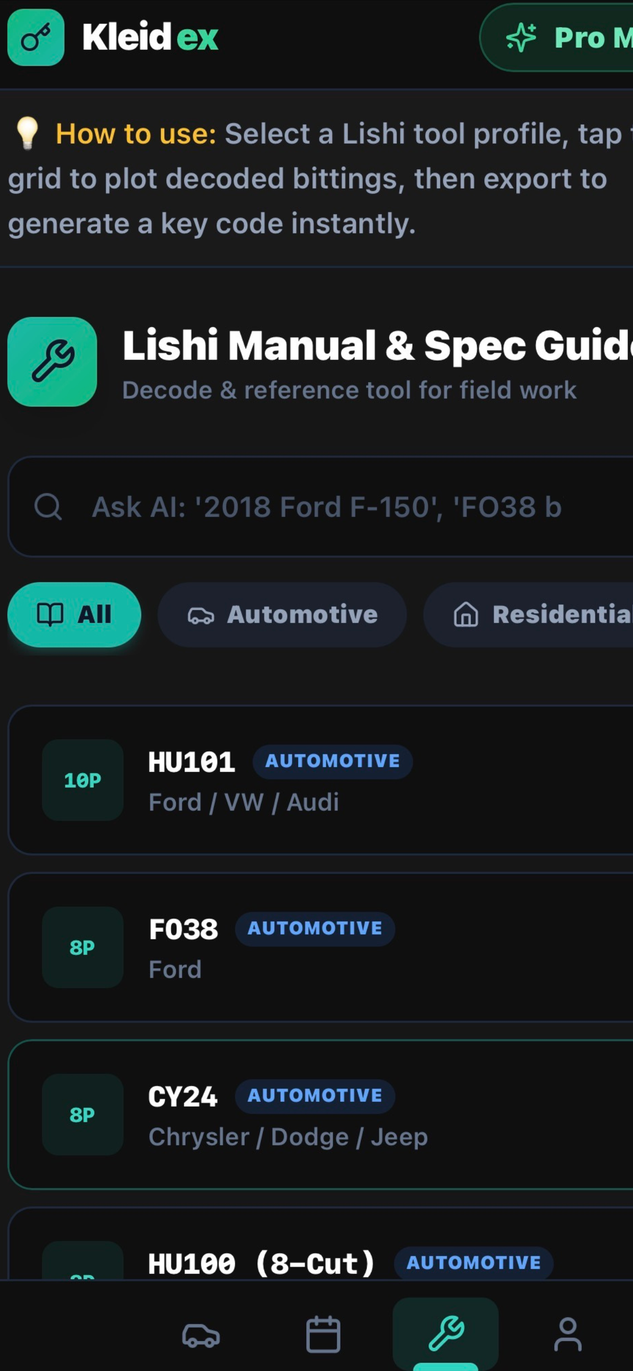Filter by Residential category
633x1371 pixels.
[528, 615]
